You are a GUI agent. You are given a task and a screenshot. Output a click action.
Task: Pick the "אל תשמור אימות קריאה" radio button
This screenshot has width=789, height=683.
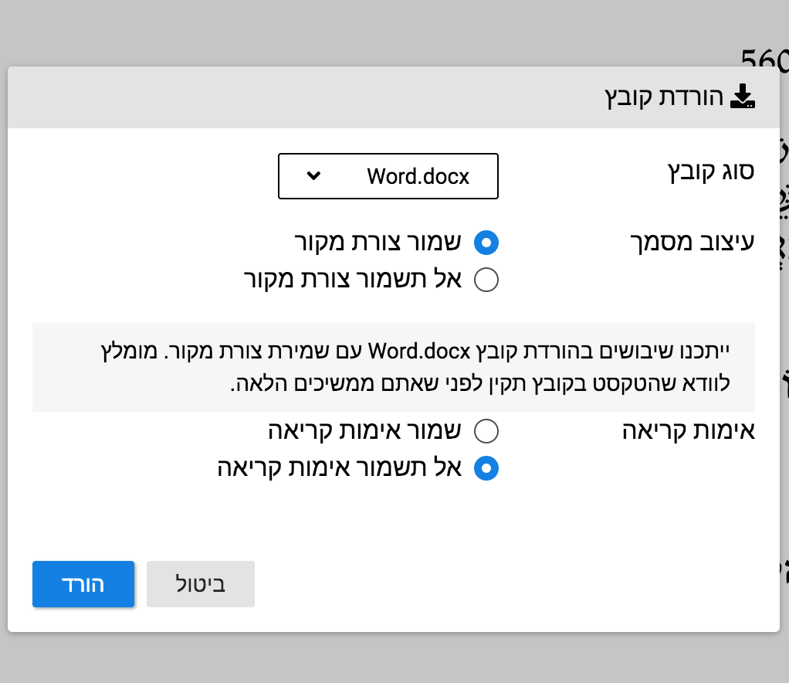pyautogui.click(x=486, y=468)
